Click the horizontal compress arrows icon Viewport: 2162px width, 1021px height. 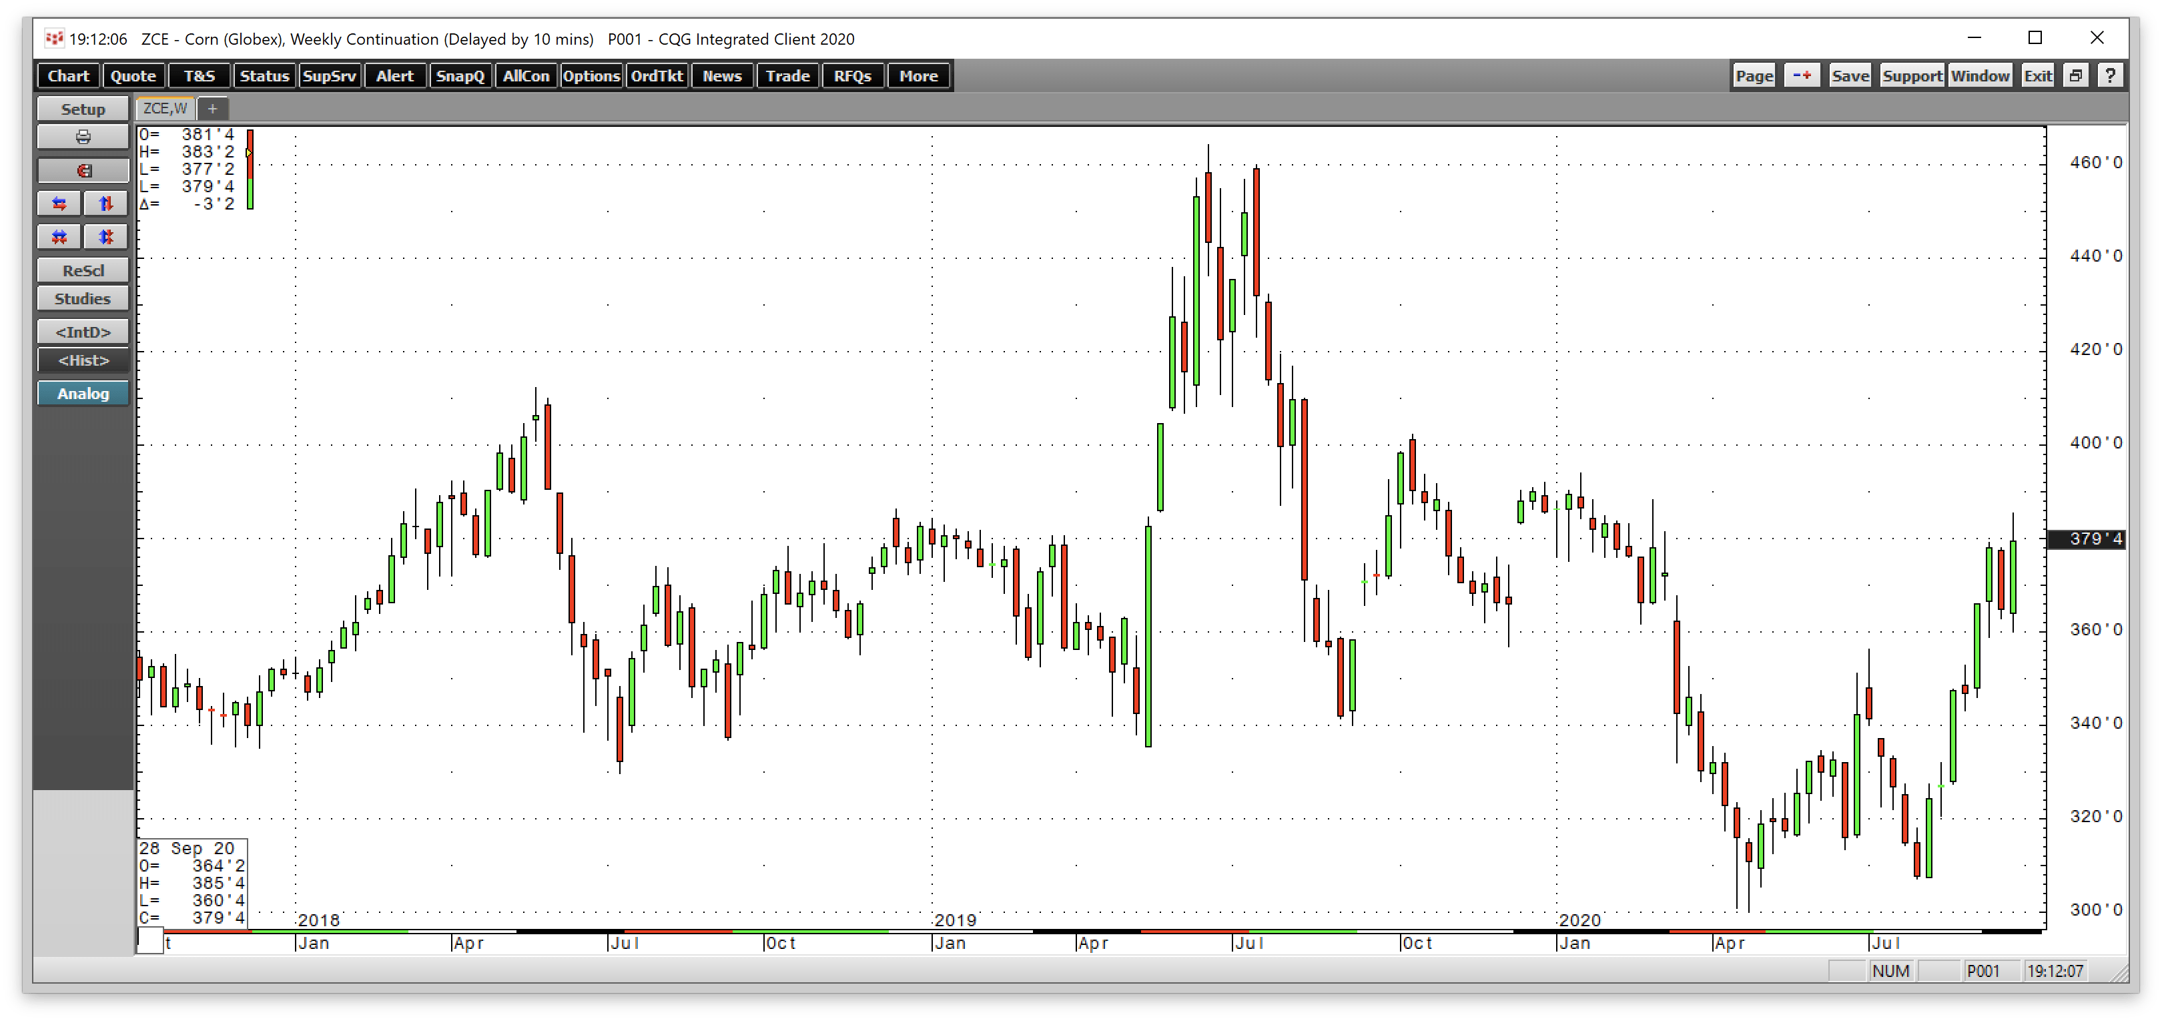(59, 237)
